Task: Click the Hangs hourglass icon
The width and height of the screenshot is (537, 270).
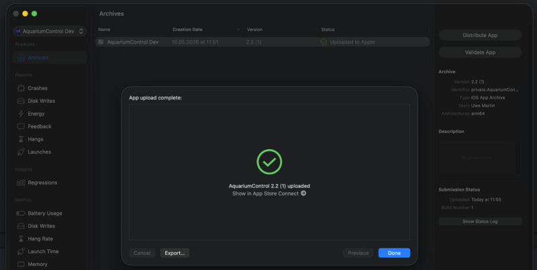Action: tap(21, 139)
